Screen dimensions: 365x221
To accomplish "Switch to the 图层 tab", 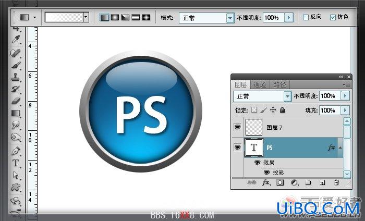I will (x=241, y=84).
